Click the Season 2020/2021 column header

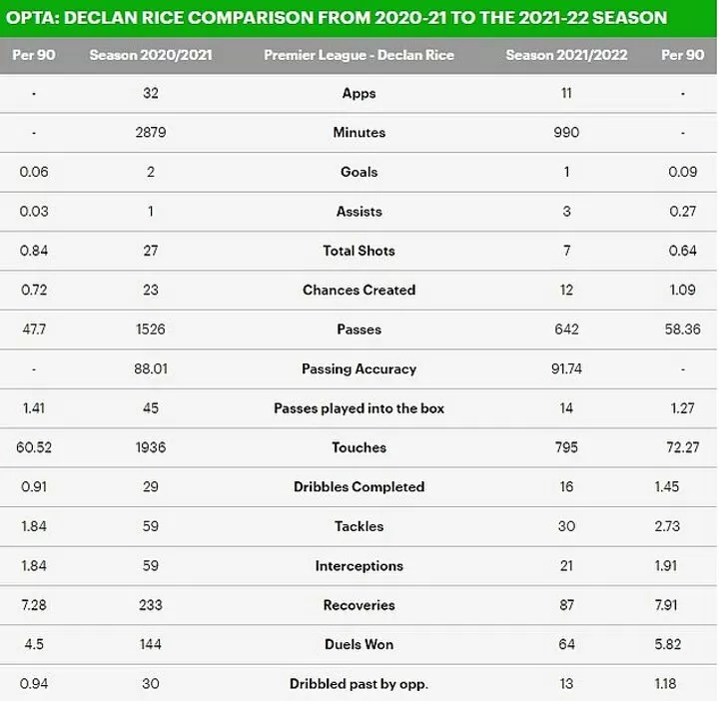click(151, 55)
